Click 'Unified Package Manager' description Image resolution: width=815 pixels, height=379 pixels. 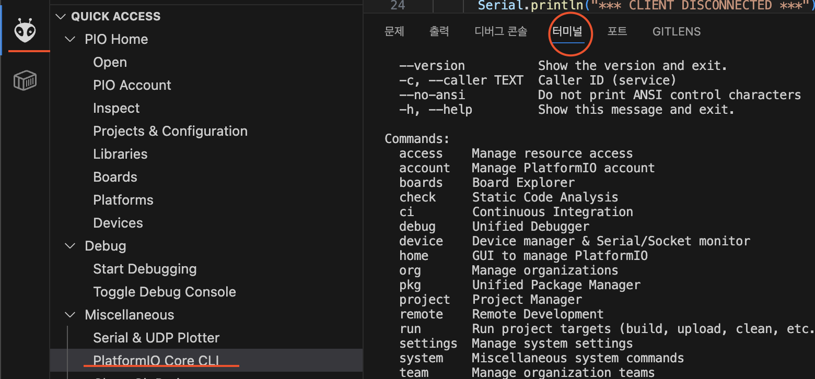[x=556, y=285]
